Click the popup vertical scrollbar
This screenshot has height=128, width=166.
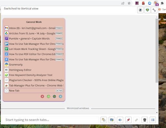(157, 51)
